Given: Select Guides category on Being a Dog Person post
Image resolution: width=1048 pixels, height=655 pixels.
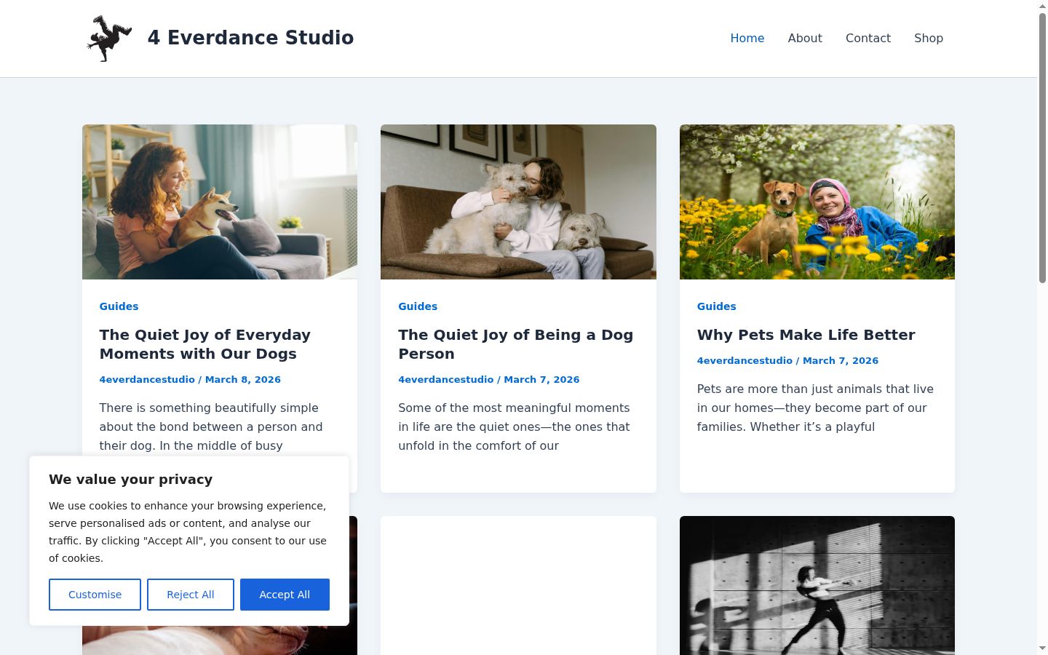Looking at the screenshot, I should 418,306.
